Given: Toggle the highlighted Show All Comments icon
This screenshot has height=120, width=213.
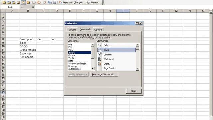Looking at the screenshot, I should pyautogui.click(x=23, y=2).
